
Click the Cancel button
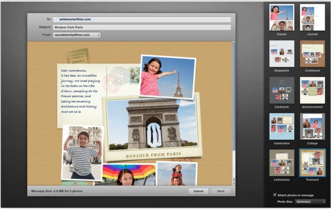(x=198, y=191)
